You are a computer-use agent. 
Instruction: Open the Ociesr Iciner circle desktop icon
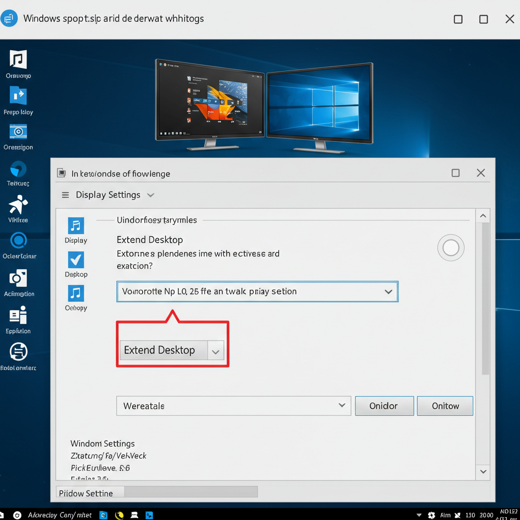(x=19, y=240)
